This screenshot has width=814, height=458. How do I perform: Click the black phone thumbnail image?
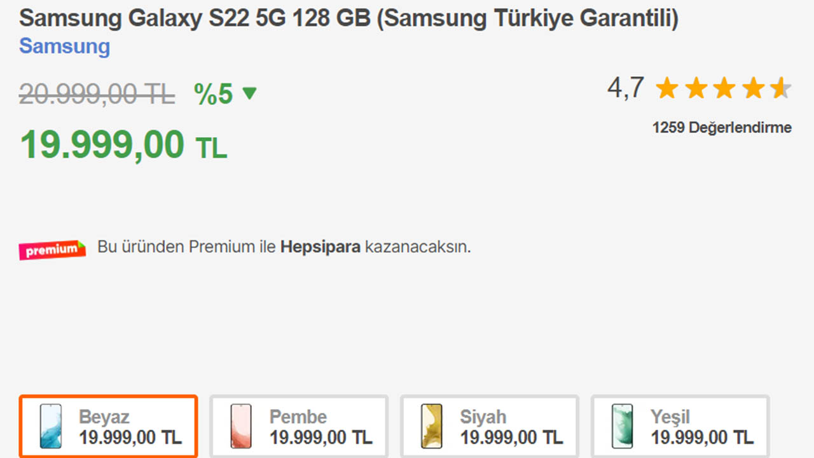point(432,426)
